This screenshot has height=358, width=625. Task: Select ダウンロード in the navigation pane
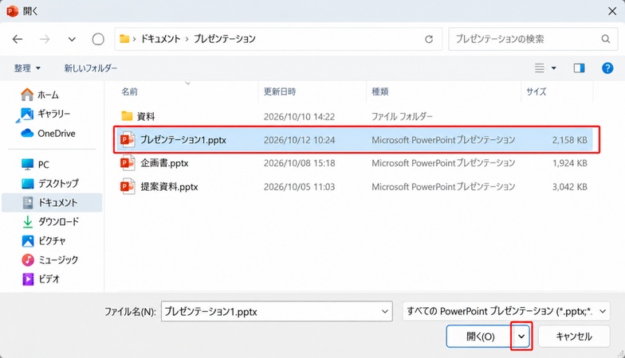tap(49, 221)
